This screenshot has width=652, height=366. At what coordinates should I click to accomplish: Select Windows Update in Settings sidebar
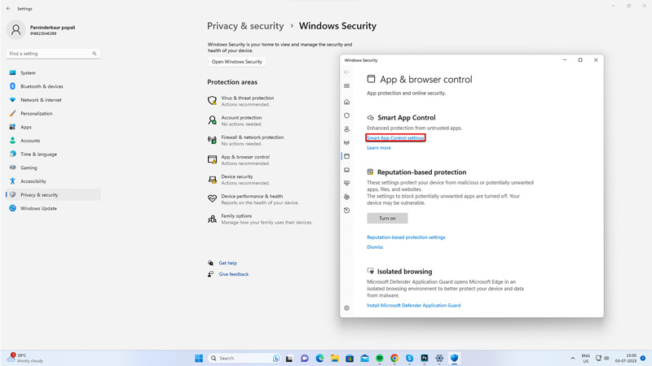coord(53,208)
